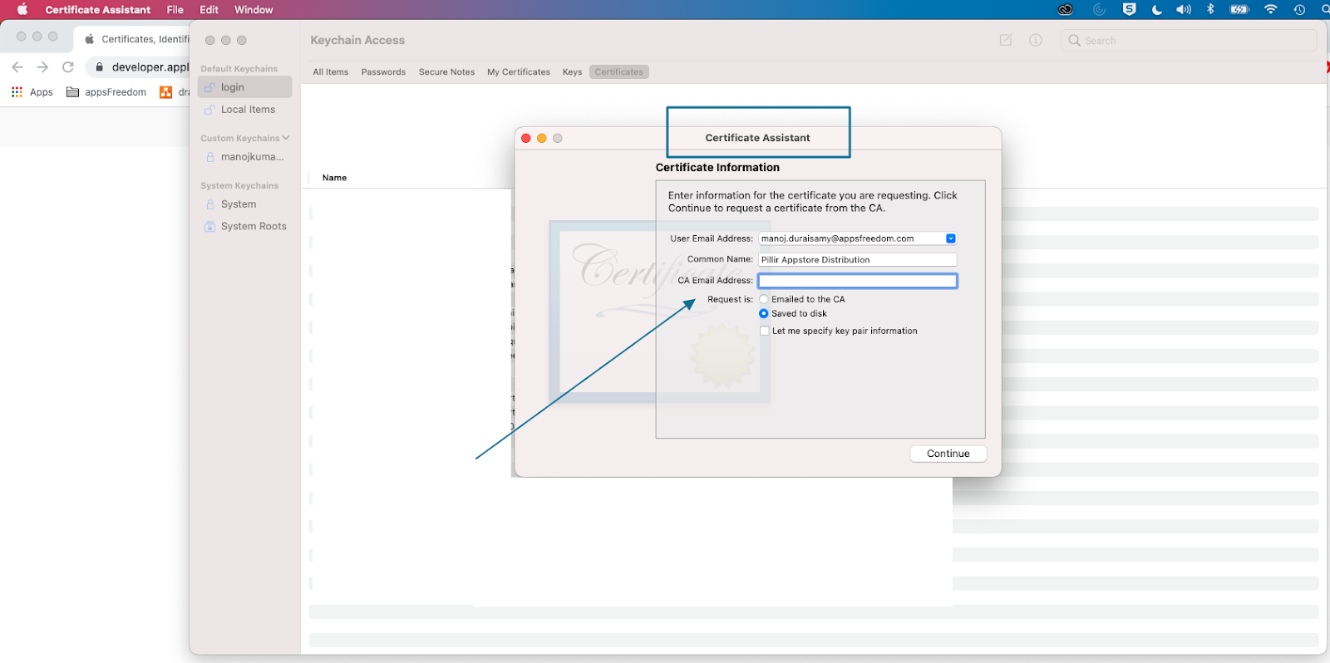
Task: Click the Continue button
Action: tap(948, 454)
